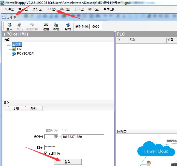Click the country code field showing 86

coord(51,137)
